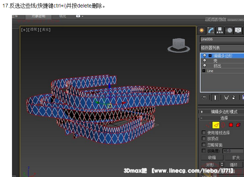244x177 pixels.
Task: Open the Create command panel tab
Action: tap(202, 30)
